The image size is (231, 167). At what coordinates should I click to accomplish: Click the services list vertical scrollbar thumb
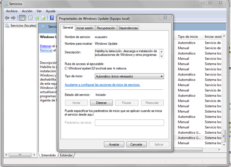tap(224, 136)
